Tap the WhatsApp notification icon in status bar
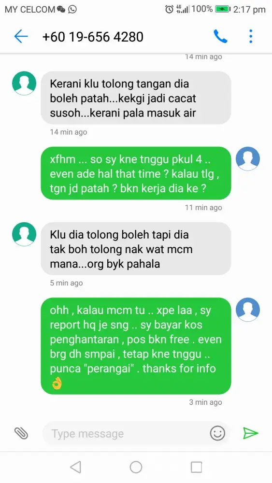 (x=72, y=9)
